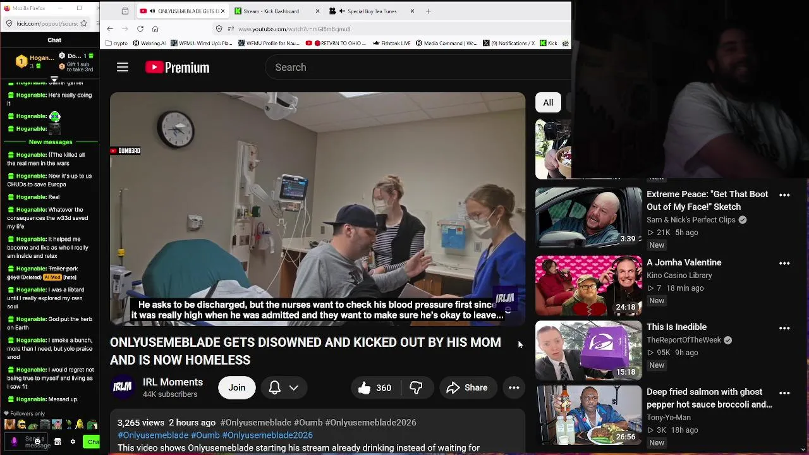
Task: Close the Special Boy Tea Tunes tab
Action: click(412, 11)
